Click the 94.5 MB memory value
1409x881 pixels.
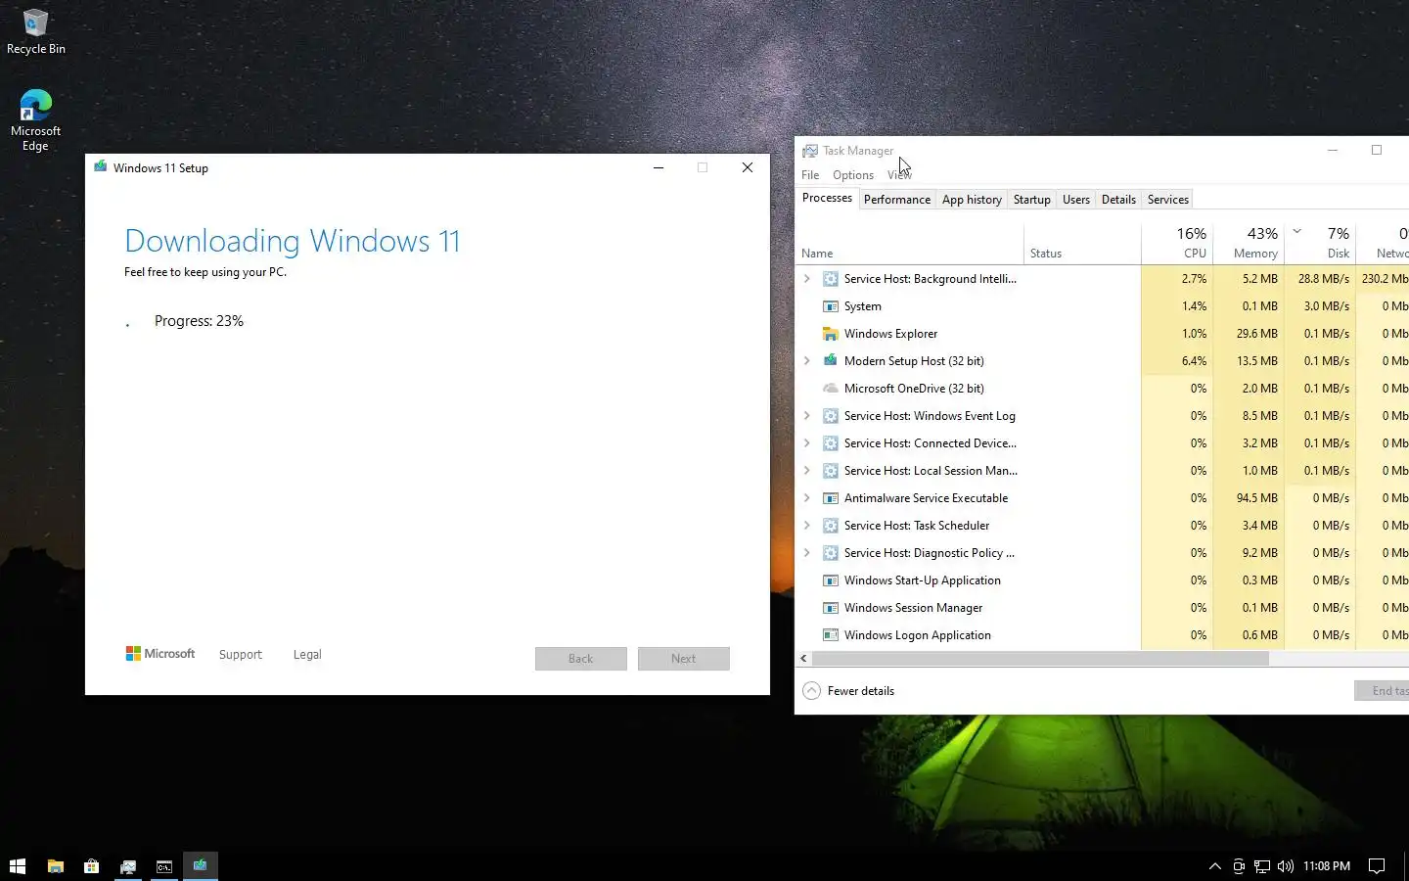1256,498
